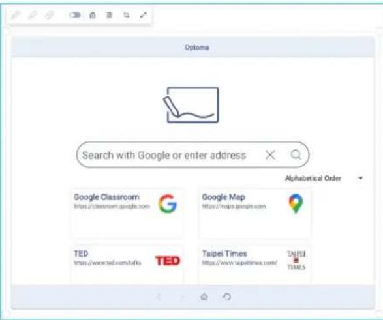Toggle the switch in the top toolbar
Screen dimensions: 383x320
(x=74, y=15)
